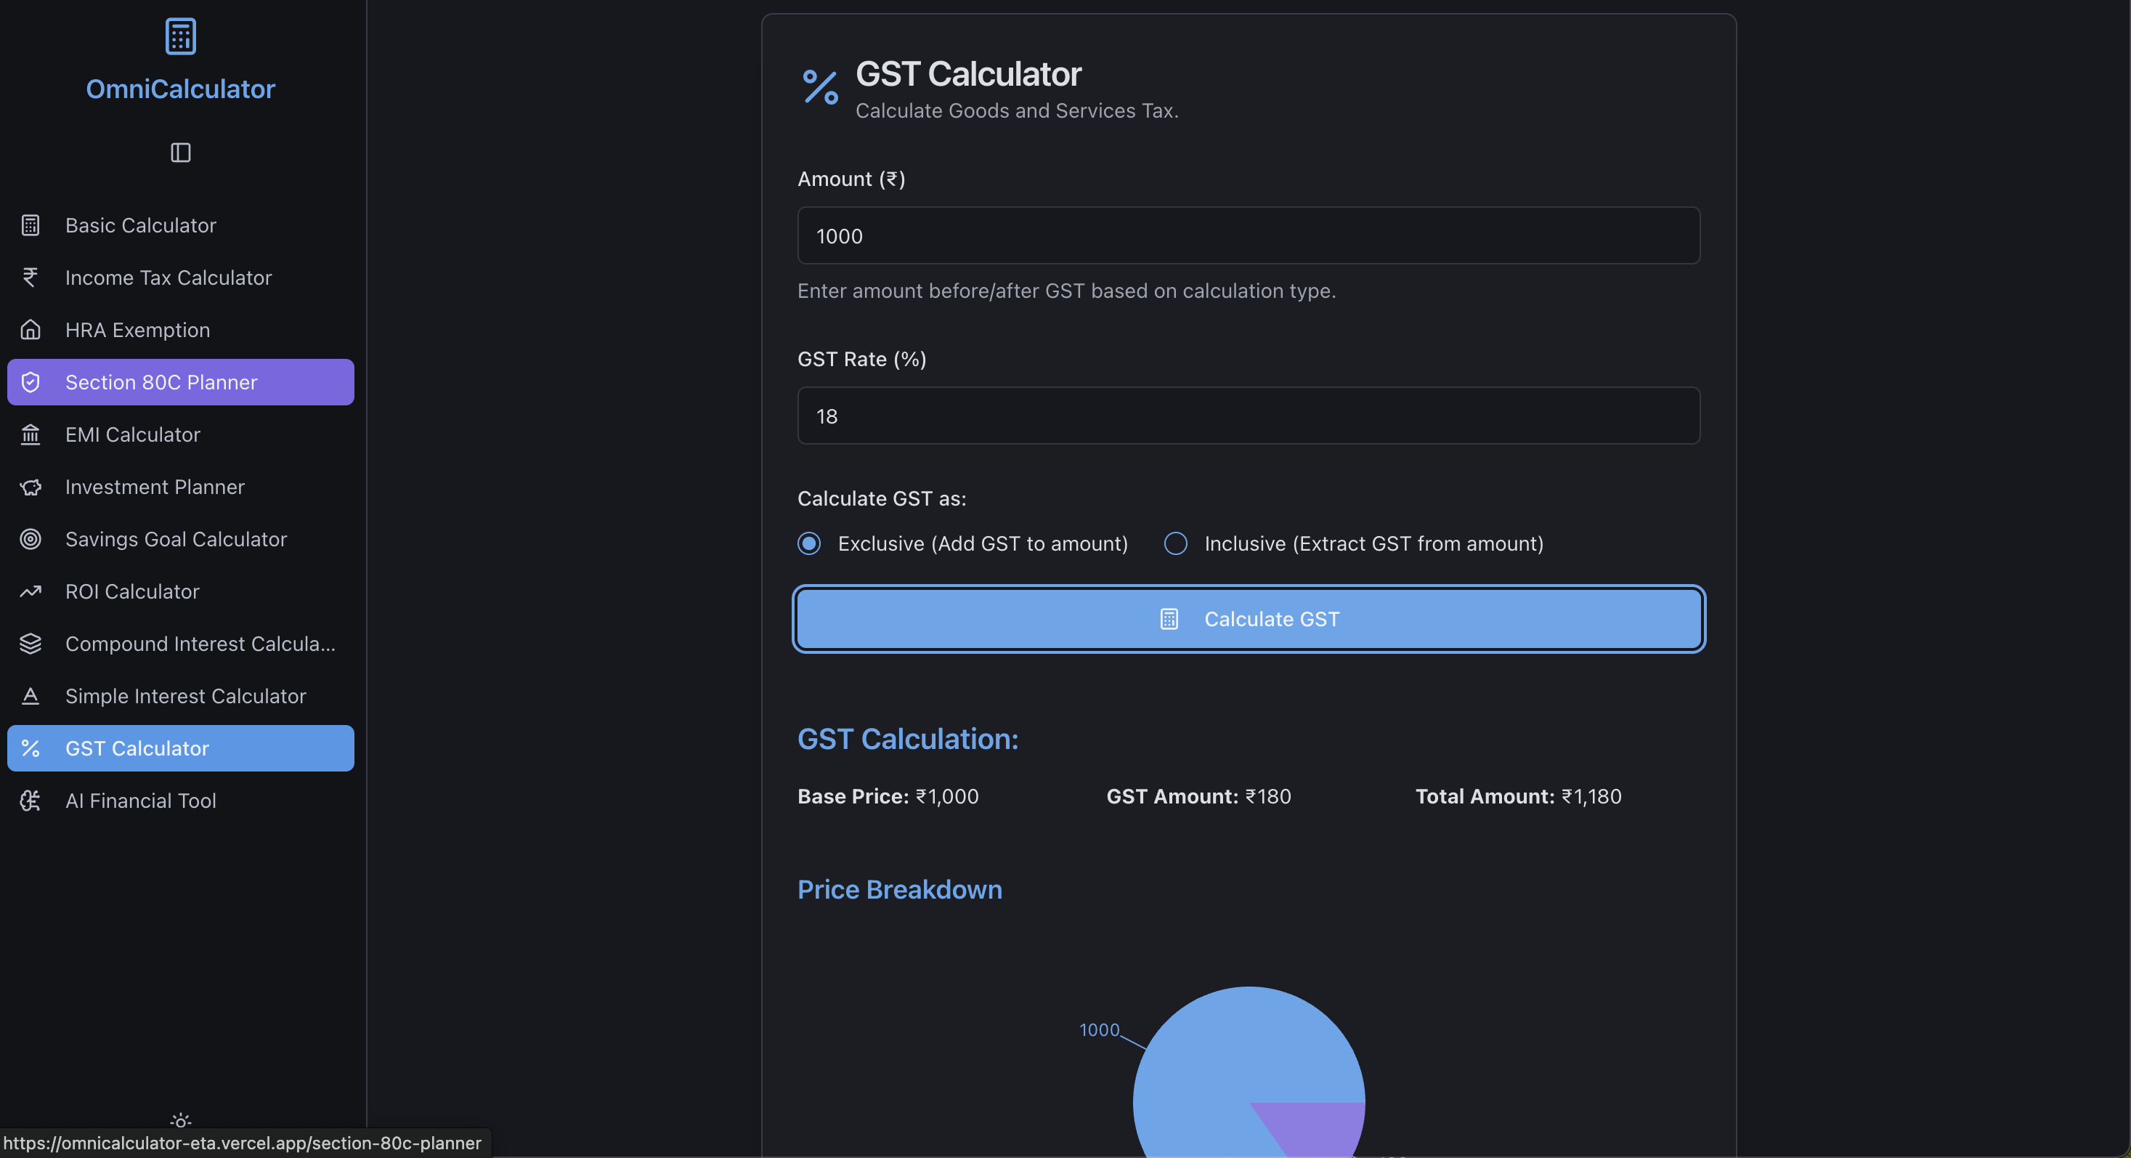Click the Basic Calculator grid icon

pos(31,225)
